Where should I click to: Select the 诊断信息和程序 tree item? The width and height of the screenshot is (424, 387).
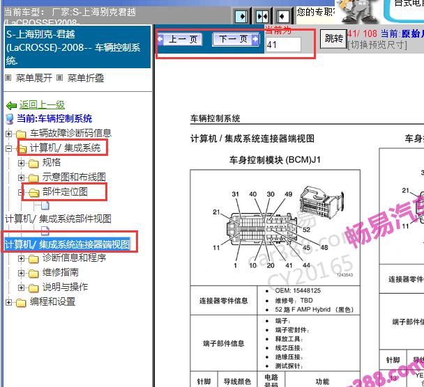point(74,258)
